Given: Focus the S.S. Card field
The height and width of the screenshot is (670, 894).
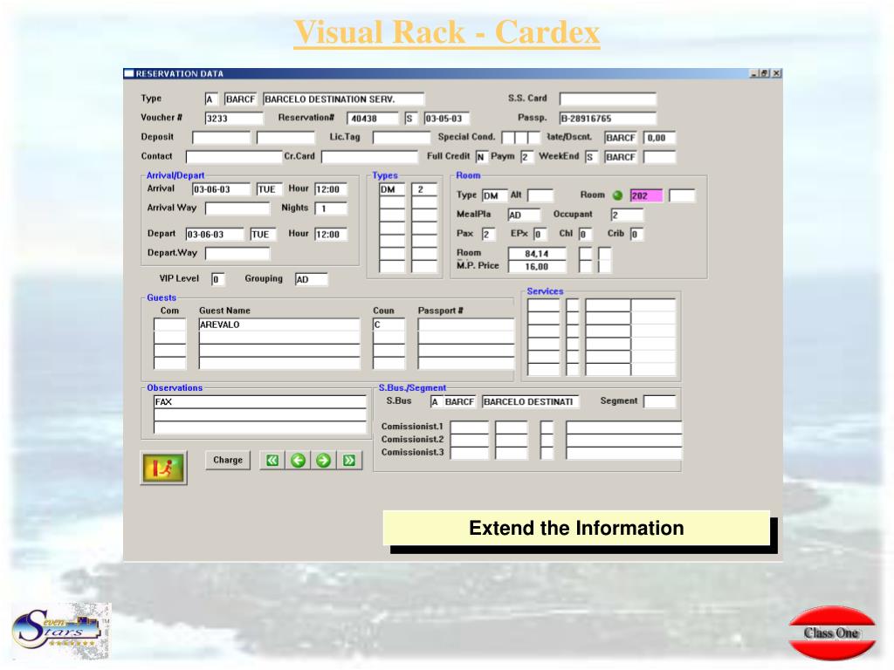Looking at the screenshot, I should click(608, 99).
